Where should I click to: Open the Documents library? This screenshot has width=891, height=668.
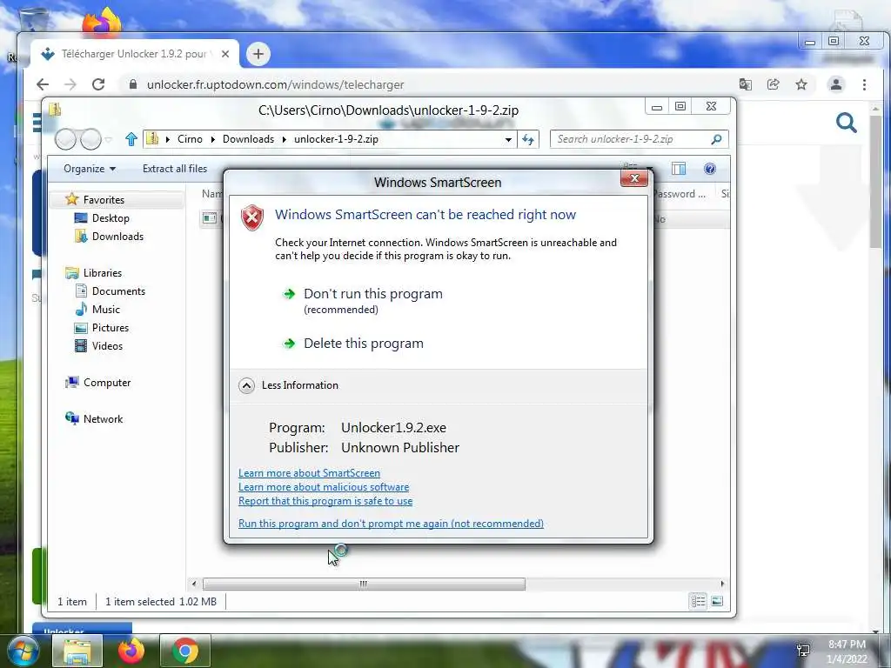118,291
